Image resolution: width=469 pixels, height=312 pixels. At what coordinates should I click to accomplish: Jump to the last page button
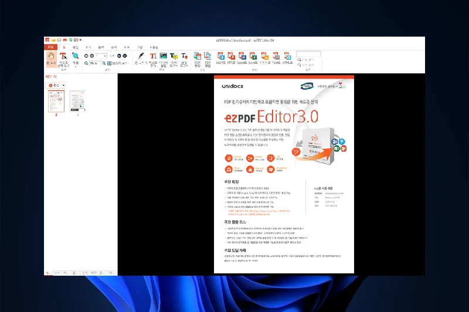(125, 56)
